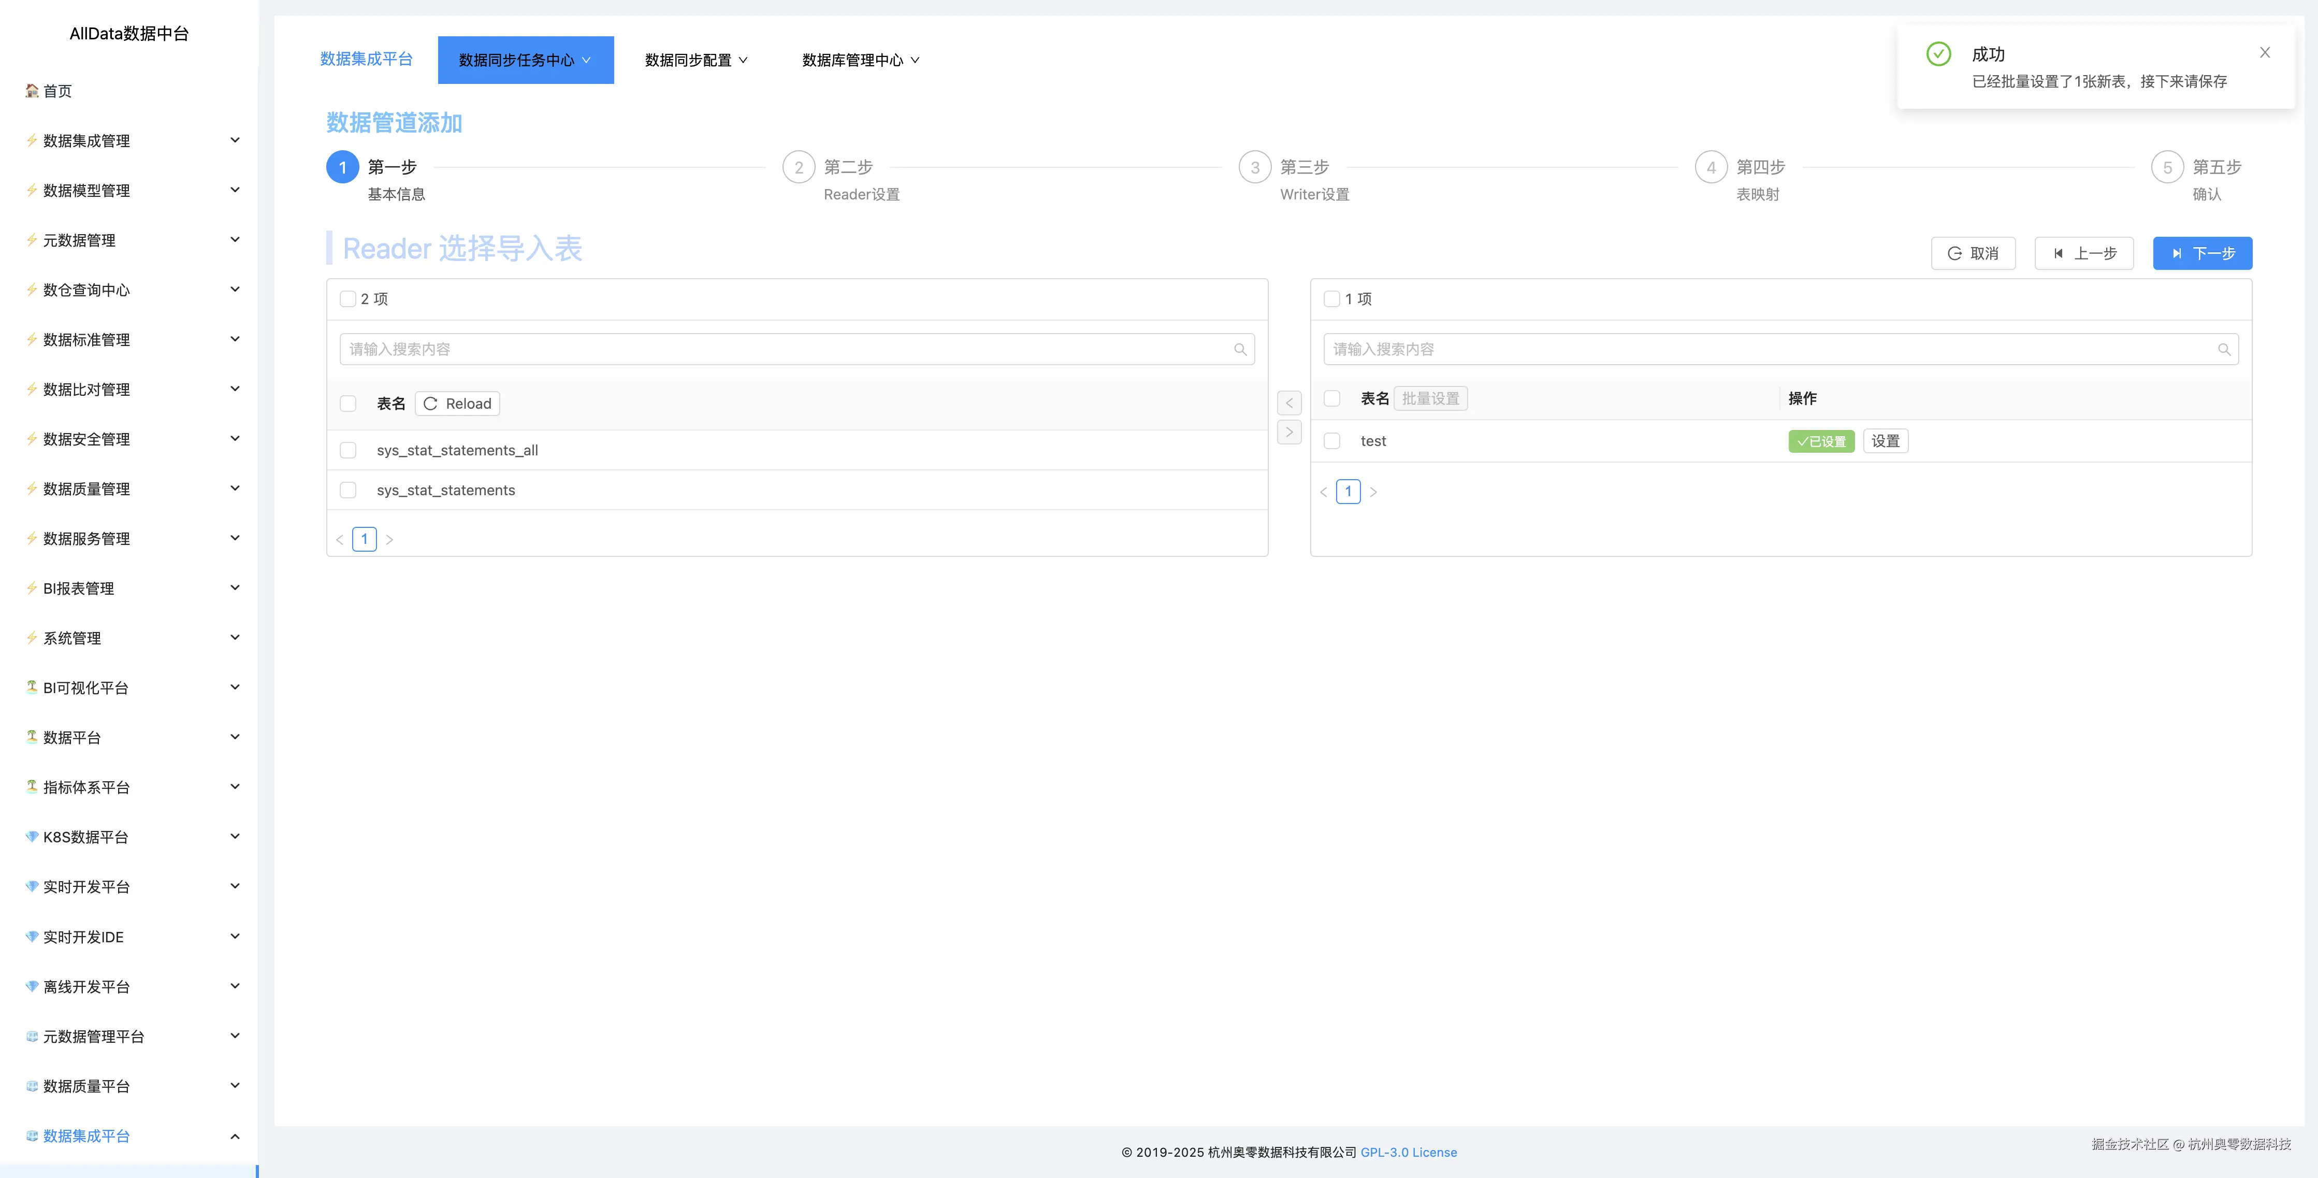The height and width of the screenshot is (1178, 2318).
Task: Check the checkbox next to sys_stat_statements_all
Action: coord(348,450)
